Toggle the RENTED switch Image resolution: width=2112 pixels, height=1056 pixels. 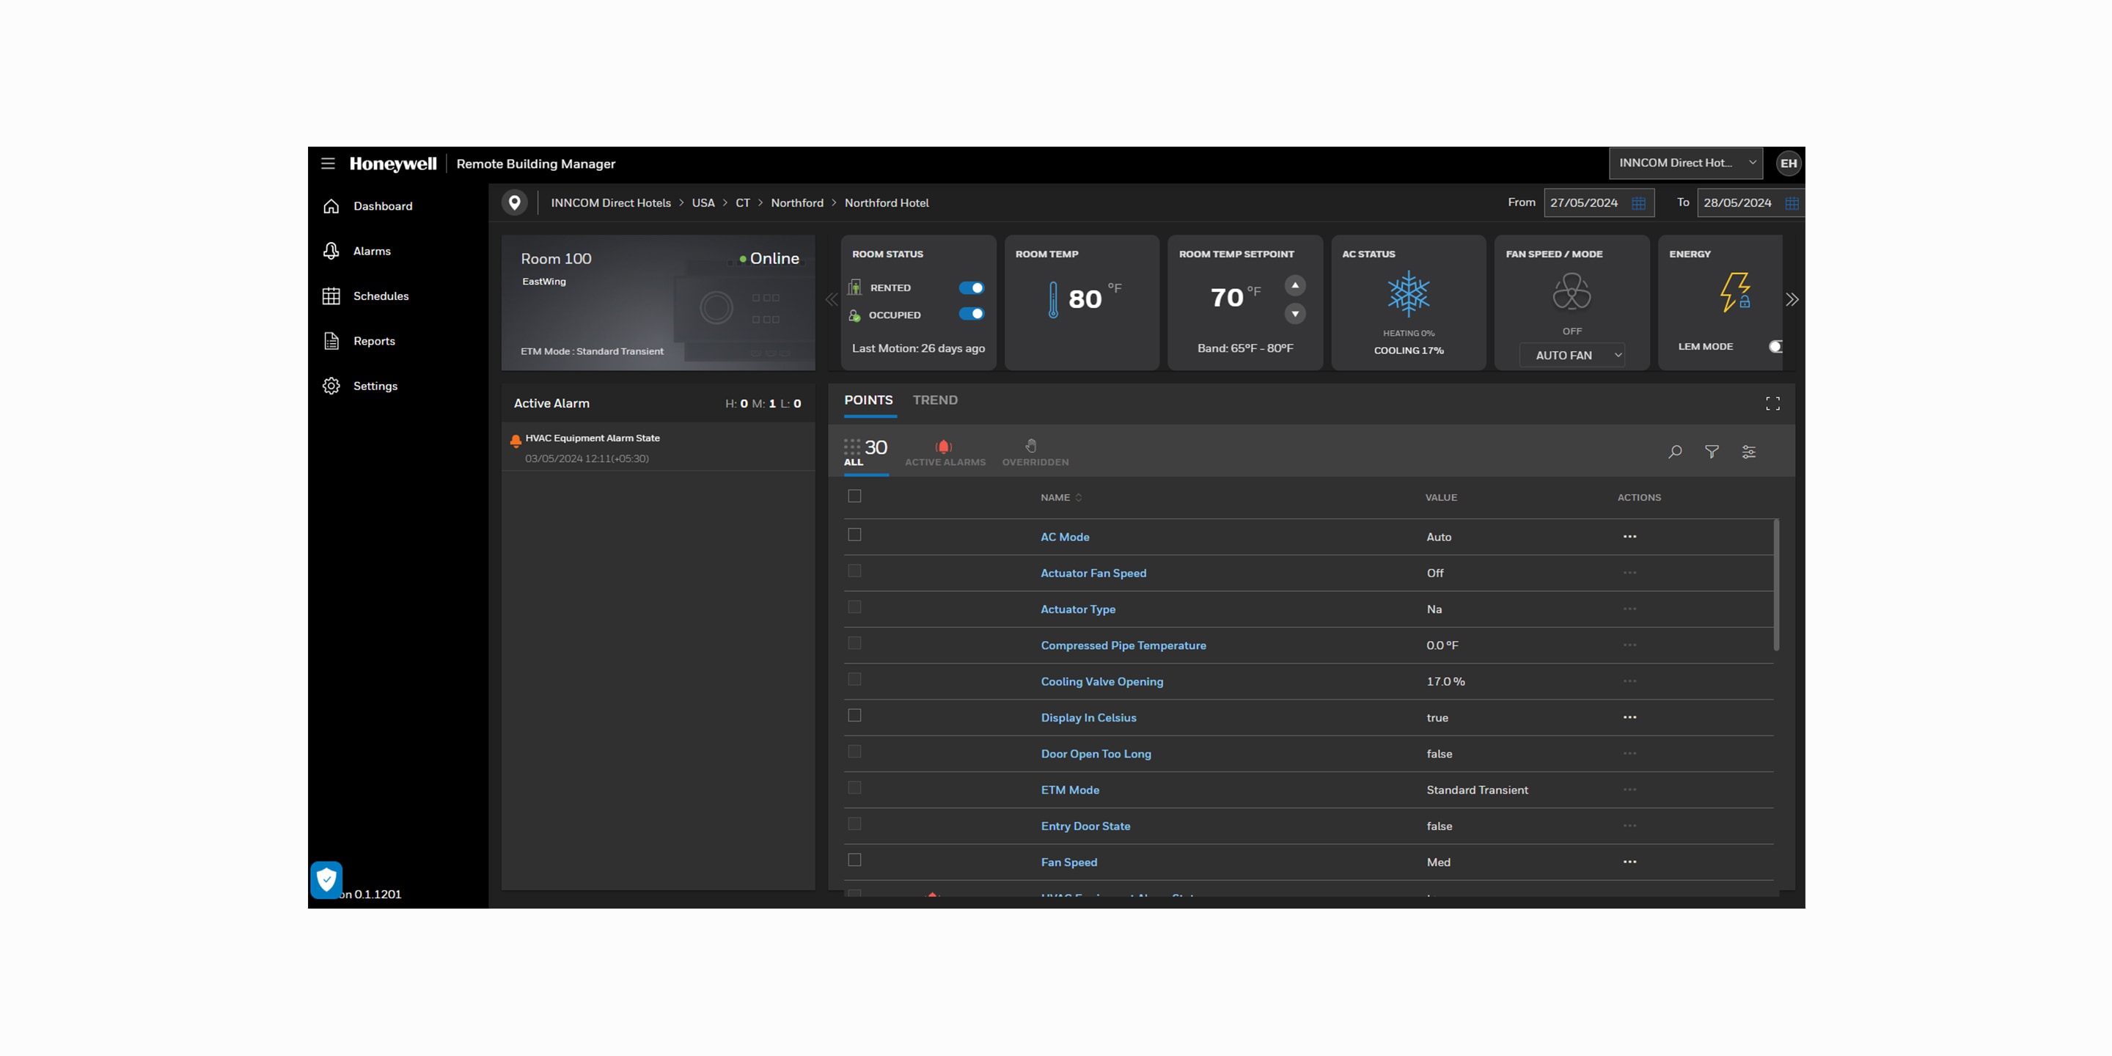(x=972, y=287)
